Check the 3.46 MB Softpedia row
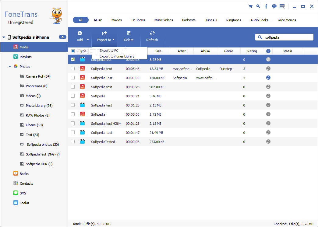The height and width of the screenshot is (227, 318). click(x=72, y=96)
